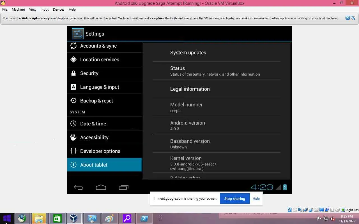Open the Windows Start menu
Image resolution: width=359 pixels, height=224 pixels.
click(7, 218)
